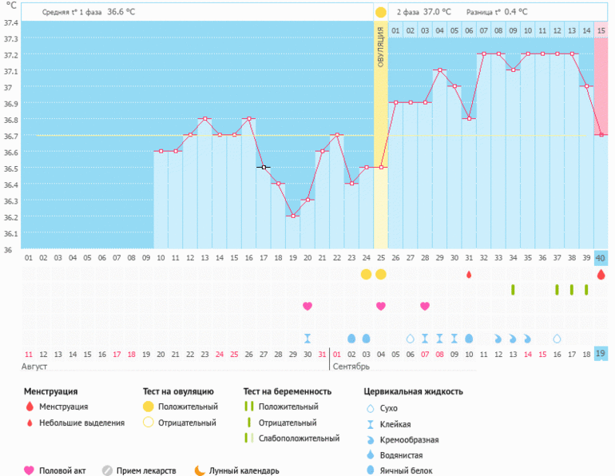Click the pink heart on cycle day 20
615x476 pixels.
tap(307, 306)
